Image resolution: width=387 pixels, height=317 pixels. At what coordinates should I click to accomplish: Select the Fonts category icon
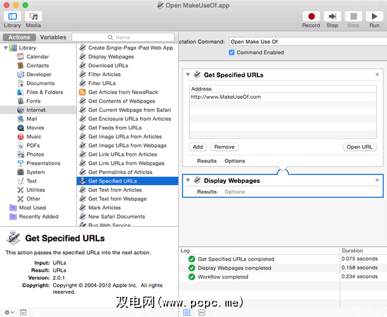click(20, 101)
